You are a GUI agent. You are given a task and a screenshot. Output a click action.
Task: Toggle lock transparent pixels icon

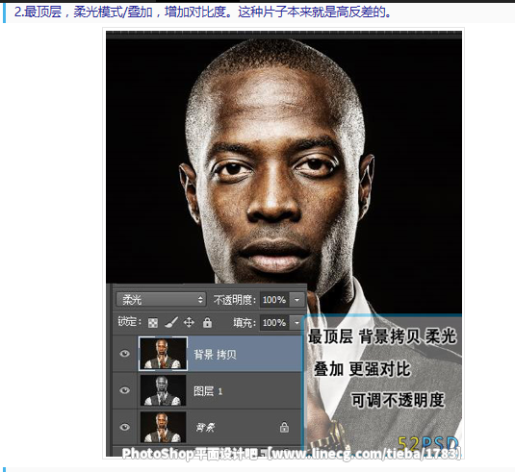click(153, 323)
